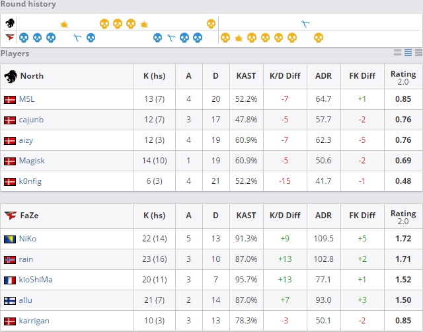Switch to the thick-row spacious table view
This screenshot has width=423, height=332.
coord(418,53)
